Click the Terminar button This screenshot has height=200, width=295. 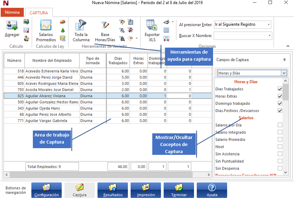(179, 190)
